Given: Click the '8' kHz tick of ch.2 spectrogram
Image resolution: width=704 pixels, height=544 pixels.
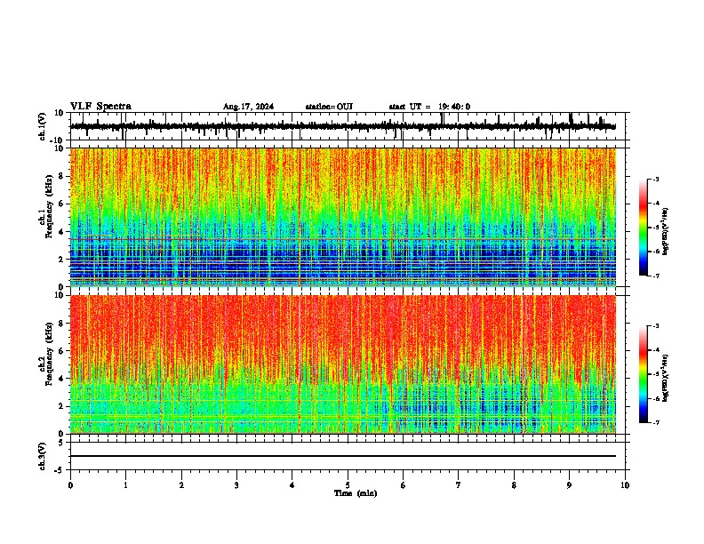Looking at the screenshot, I should click(x=61, y=324).
